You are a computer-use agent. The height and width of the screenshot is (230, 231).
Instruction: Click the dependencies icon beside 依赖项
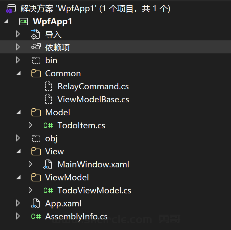tap(36, 47)
